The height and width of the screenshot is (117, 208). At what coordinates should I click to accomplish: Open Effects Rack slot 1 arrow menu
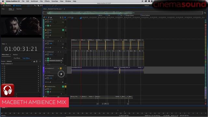pos(38,66)
